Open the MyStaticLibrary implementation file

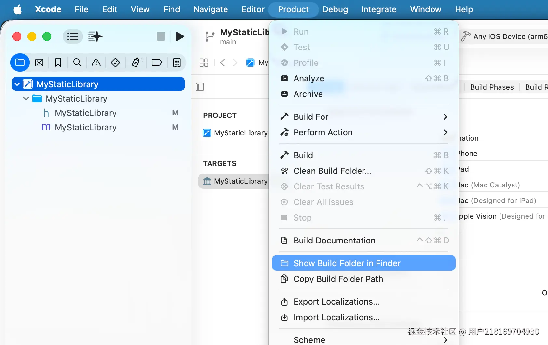(86, 127)
